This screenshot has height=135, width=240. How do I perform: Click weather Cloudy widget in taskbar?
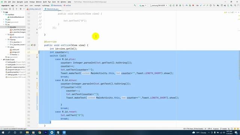click(x=199, y=132)
